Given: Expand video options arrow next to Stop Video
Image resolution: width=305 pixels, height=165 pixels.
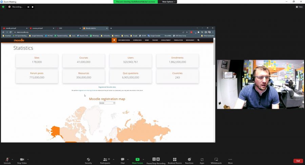Looking at the screenshot, I should click(28, 159).
